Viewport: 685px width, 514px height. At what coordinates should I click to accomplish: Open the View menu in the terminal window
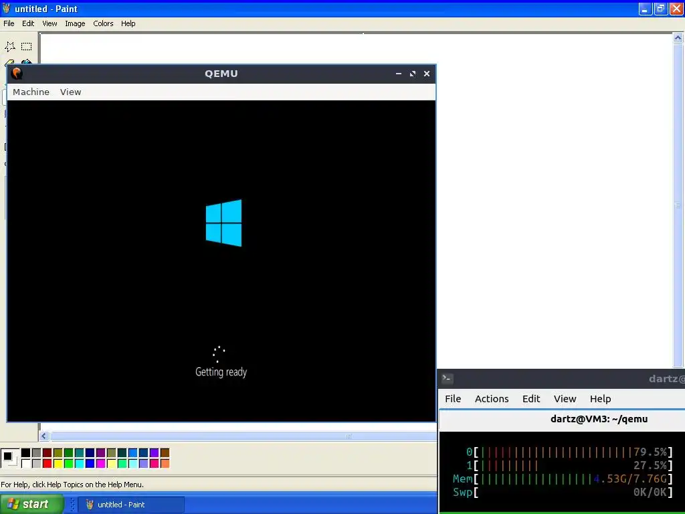[x=565, y=399]
